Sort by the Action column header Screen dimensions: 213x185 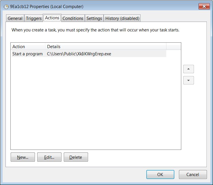point(28,47)
